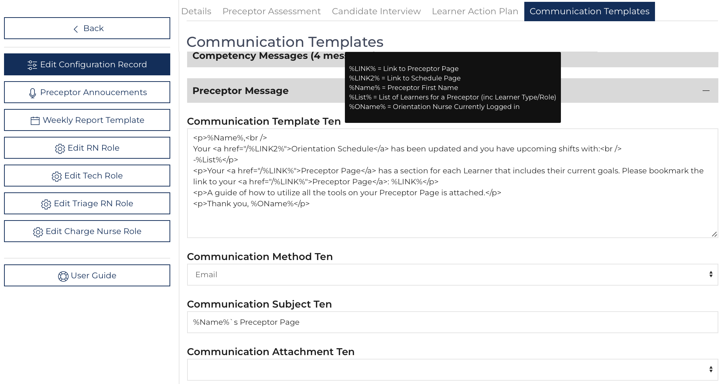Select the Communication Templates tab
722x384 pixels.
coord(589,11)
